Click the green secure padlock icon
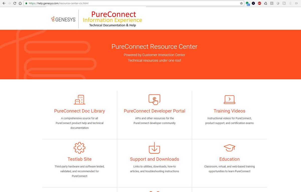This screenshot has height=192, width=301. click(26, 4)
